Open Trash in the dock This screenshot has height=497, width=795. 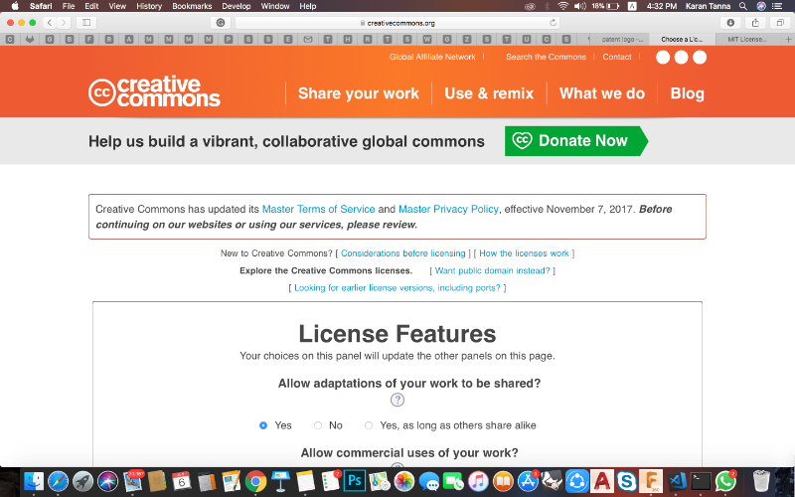tap(761, 481)
